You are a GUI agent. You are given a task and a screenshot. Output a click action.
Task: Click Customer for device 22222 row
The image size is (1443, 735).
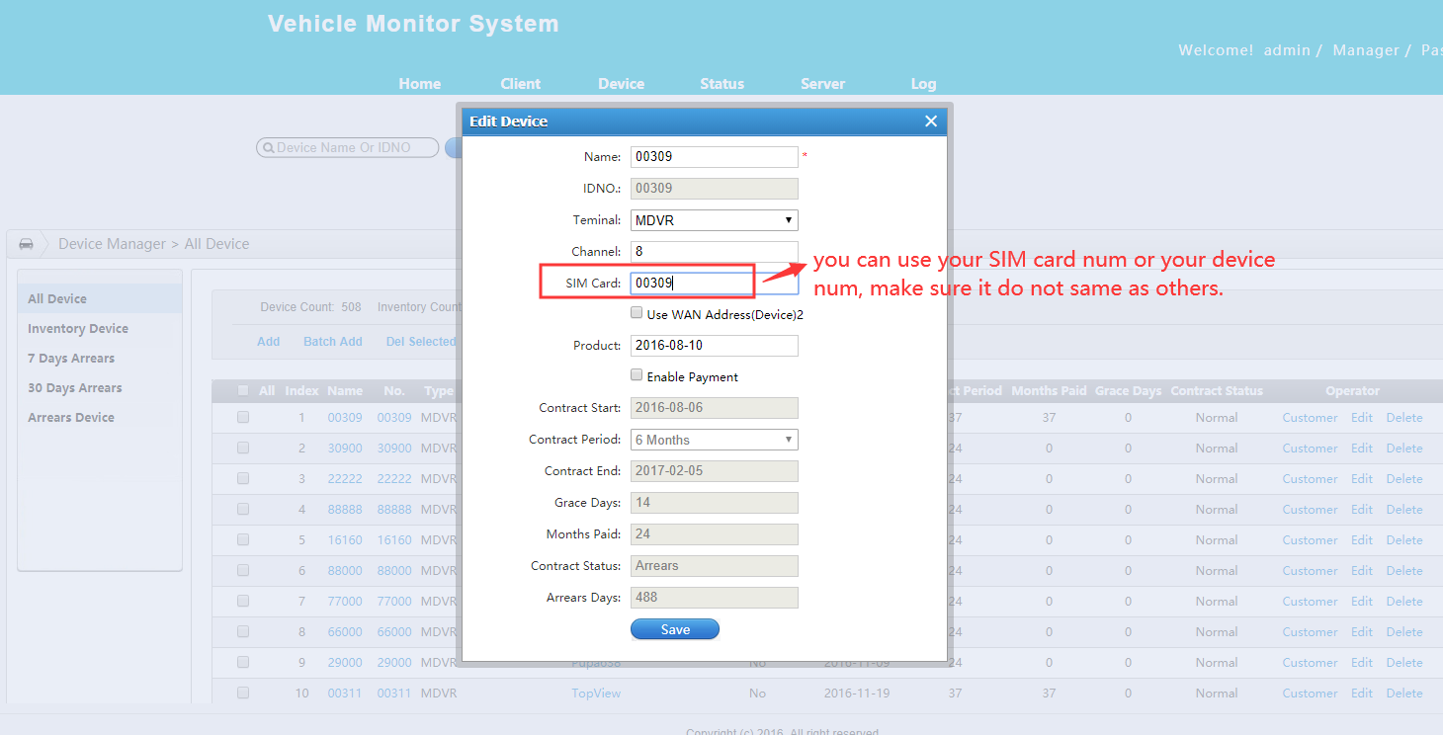pos(1311,479)
